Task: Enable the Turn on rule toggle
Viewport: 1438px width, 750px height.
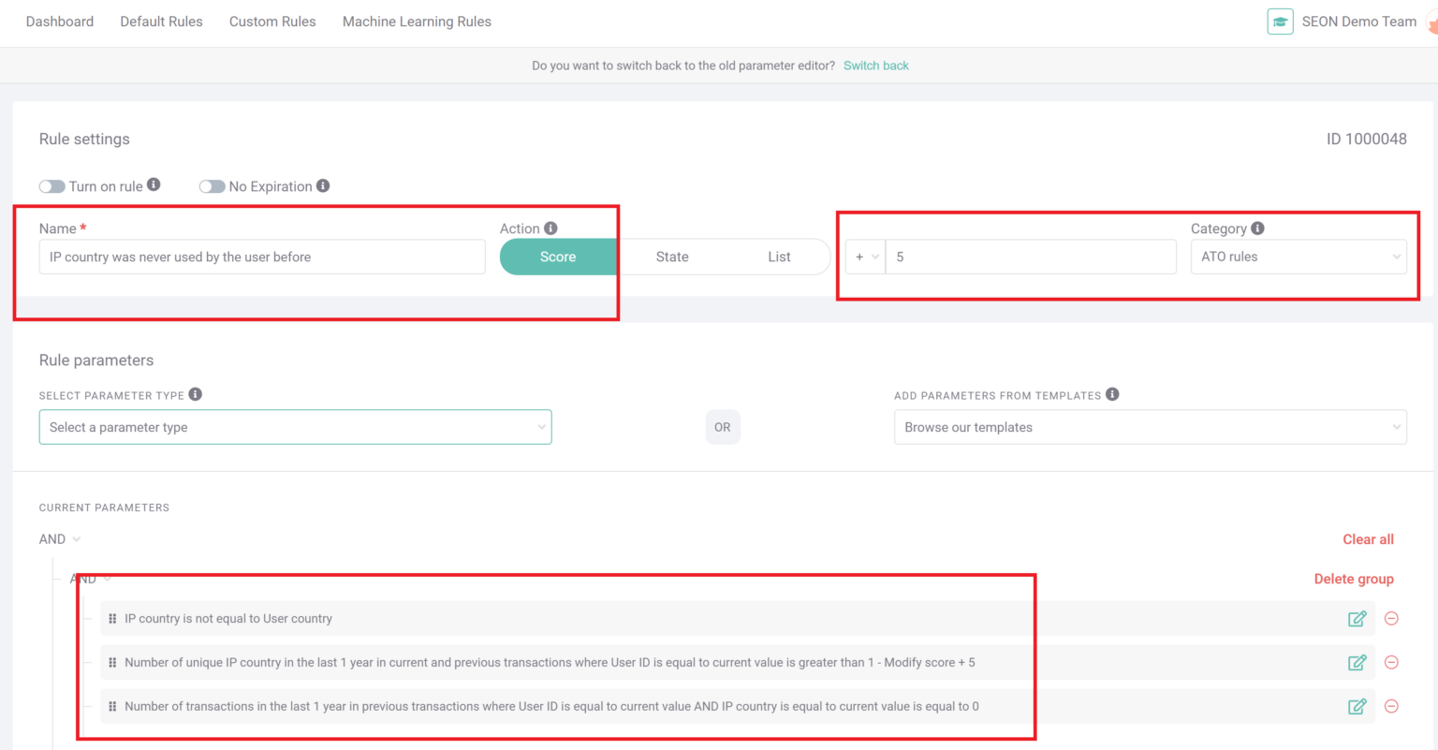Action: (52, 185)
